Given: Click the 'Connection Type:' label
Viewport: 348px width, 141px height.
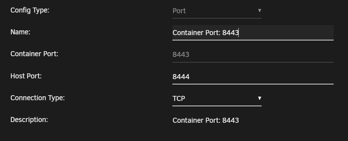Looking at the screenshot, I should (38, 98).
